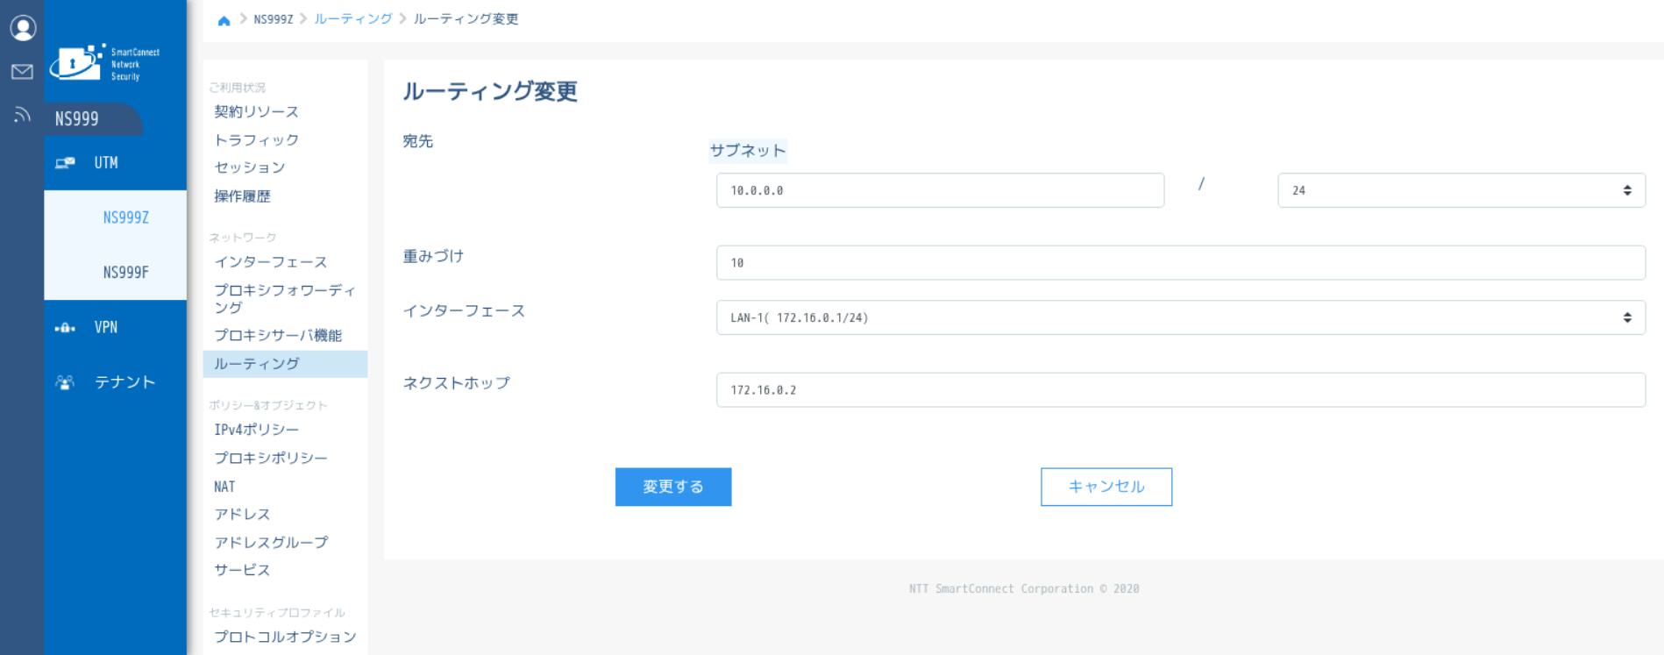This screenshot has height=655, width=1664.
Task: Open IPv4ポリシー in the side menu
Action: (257, 430)
